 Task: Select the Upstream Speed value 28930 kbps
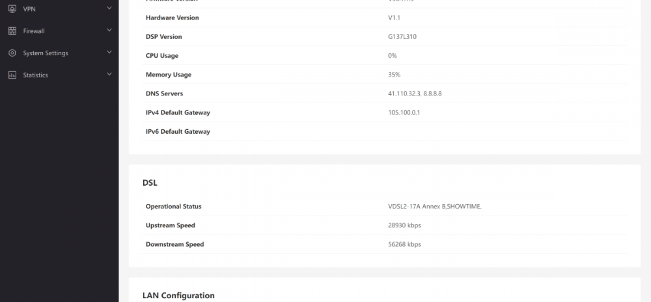(404, 225)
